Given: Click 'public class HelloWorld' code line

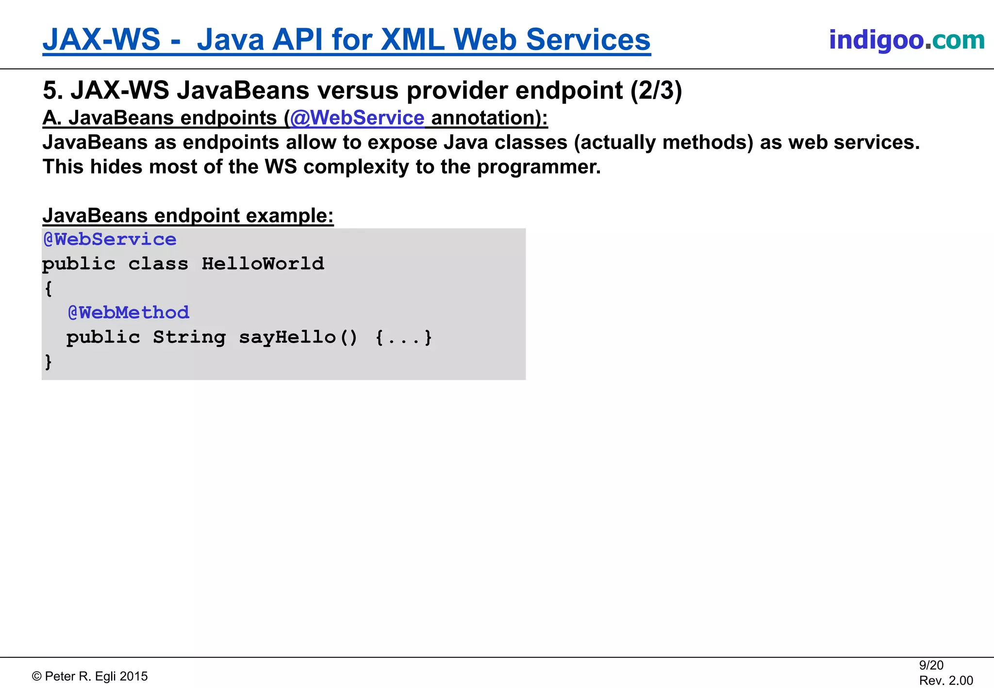Looking at the screenshot, I should tap(183, 264).
